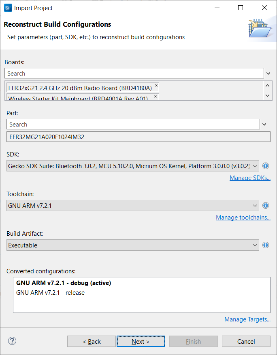Click the Toolchain info icon
This screenshot has width=277, height=355.
coord(266,205)
